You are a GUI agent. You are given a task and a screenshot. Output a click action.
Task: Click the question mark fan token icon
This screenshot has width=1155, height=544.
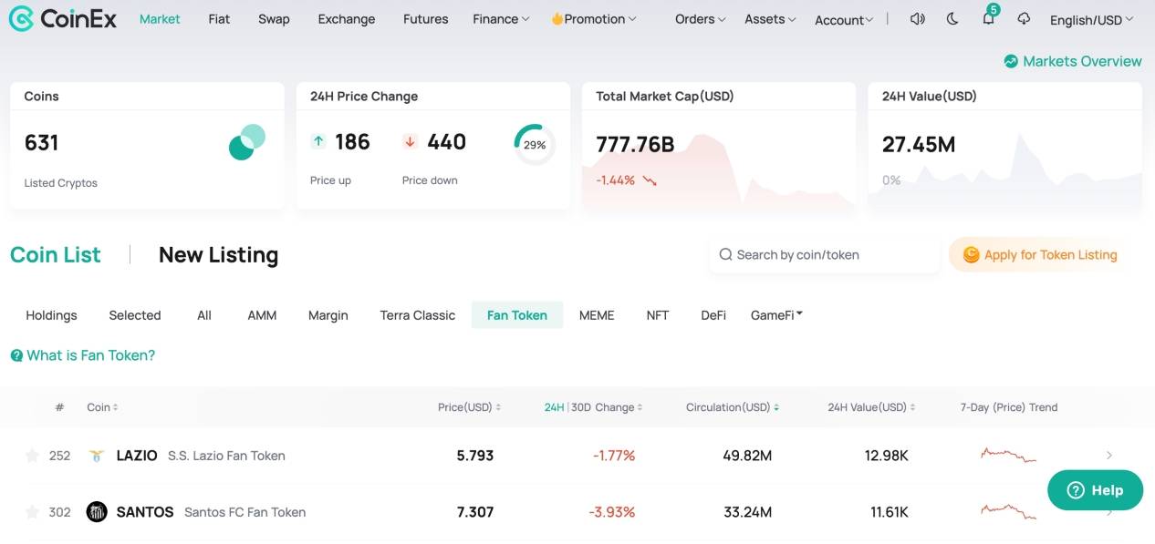point(16,355)
